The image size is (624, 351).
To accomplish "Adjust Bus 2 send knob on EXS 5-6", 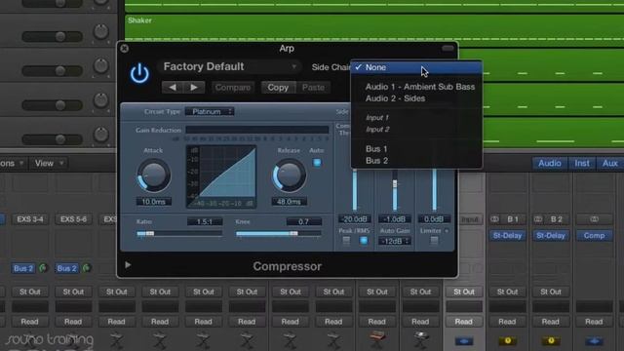I will pos(87,268).
